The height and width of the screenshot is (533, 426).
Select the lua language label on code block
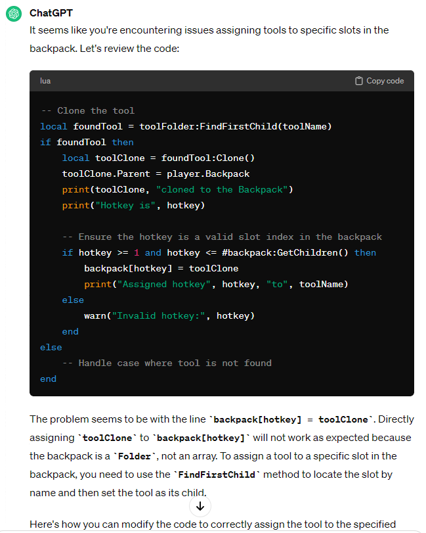(45, 80)
